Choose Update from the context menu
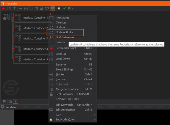Screen dimensions: 170x125 (73, 27)
